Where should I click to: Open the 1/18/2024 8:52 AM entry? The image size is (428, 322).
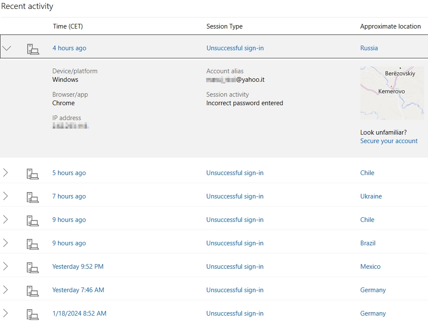point(79,313)
